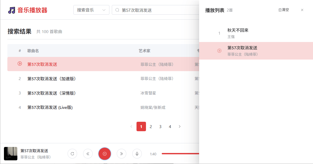Go to next results page arrow
Screen dimensions: 313x164
click(180, 127)
